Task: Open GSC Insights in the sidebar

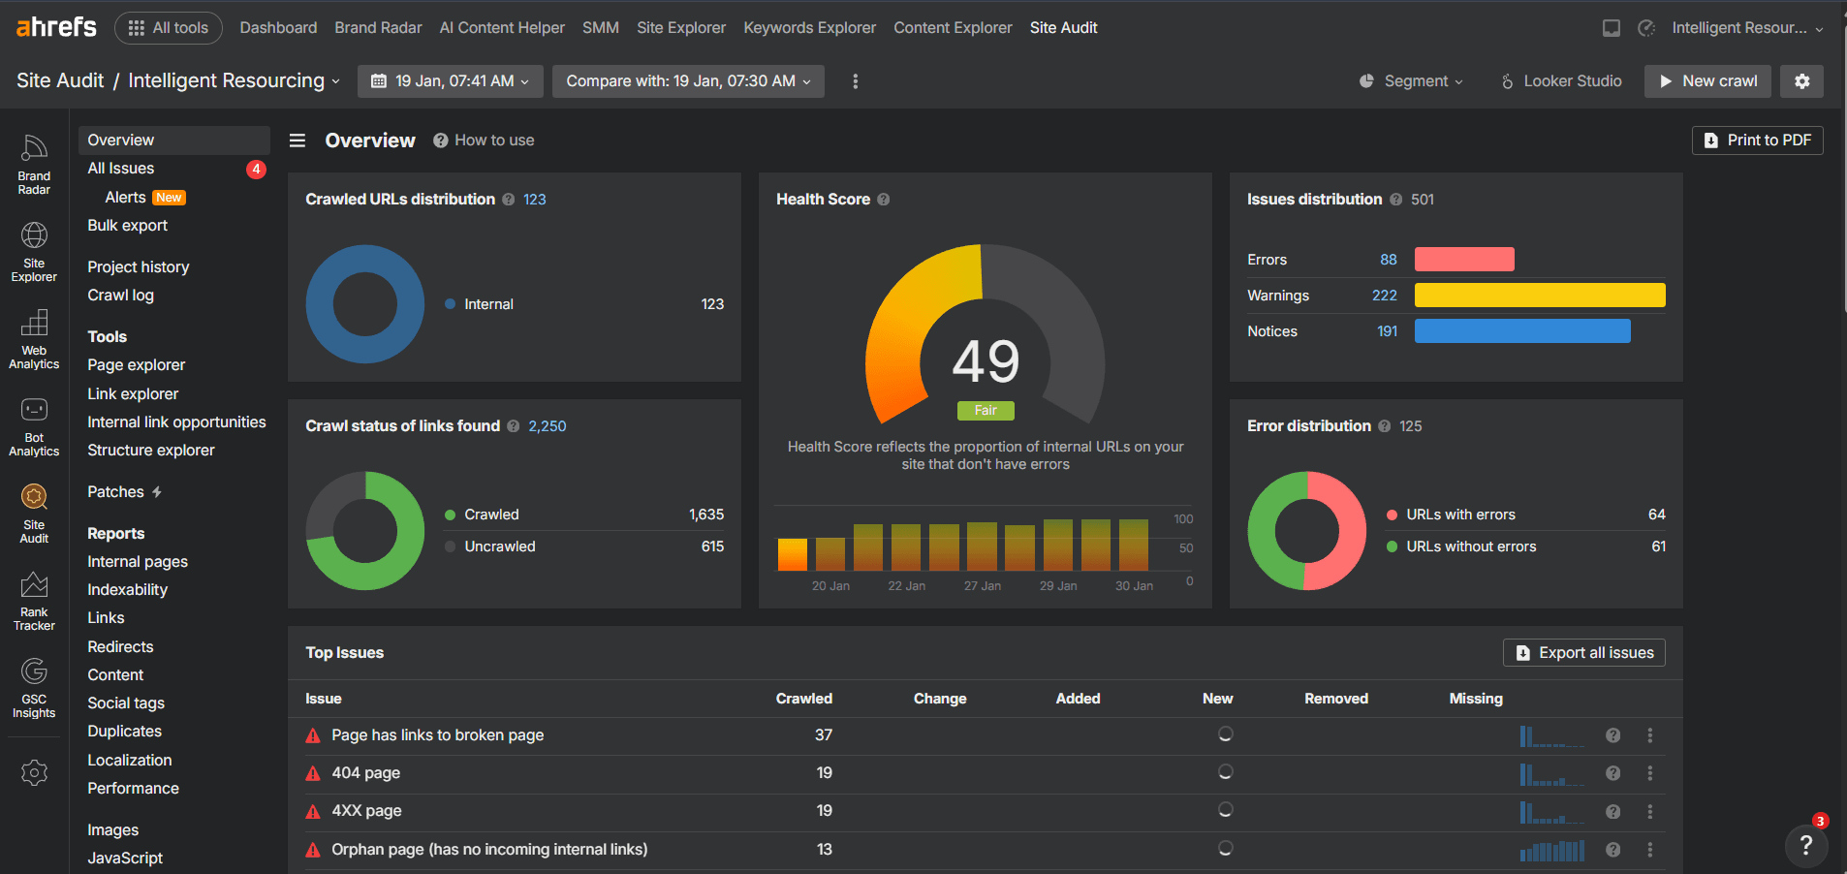Action: 34,685
